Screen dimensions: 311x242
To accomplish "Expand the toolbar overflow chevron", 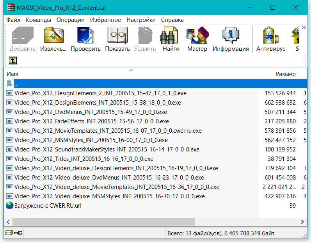I will click(x=304, y=27).
